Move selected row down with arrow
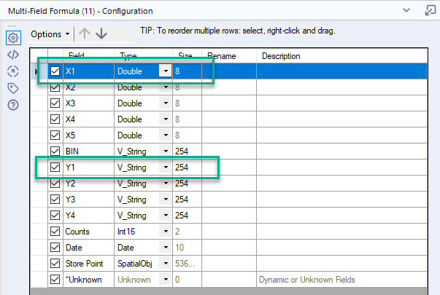 [x=101, y=34]
